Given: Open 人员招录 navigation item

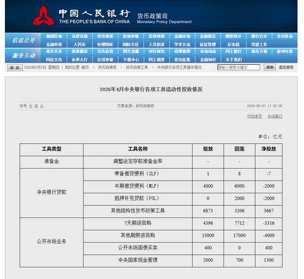Looking at the screenshot, I should point(156,44).
